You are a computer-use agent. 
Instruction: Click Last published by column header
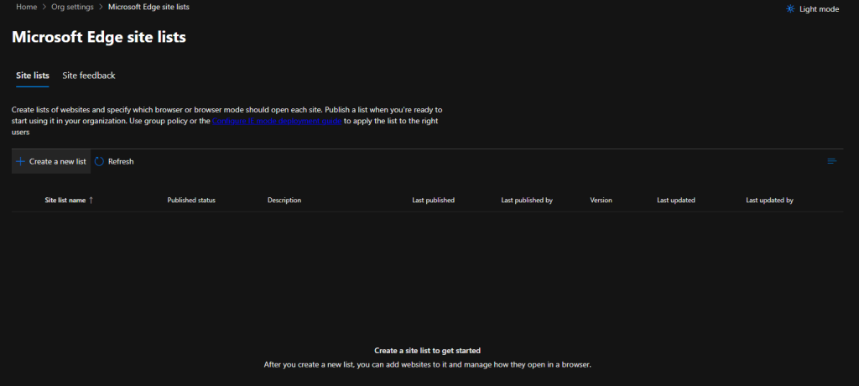tap(527, 200)
